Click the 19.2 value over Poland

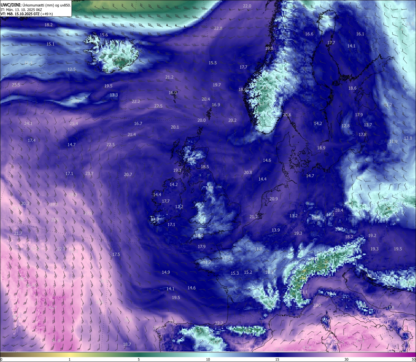click(372, 235)
